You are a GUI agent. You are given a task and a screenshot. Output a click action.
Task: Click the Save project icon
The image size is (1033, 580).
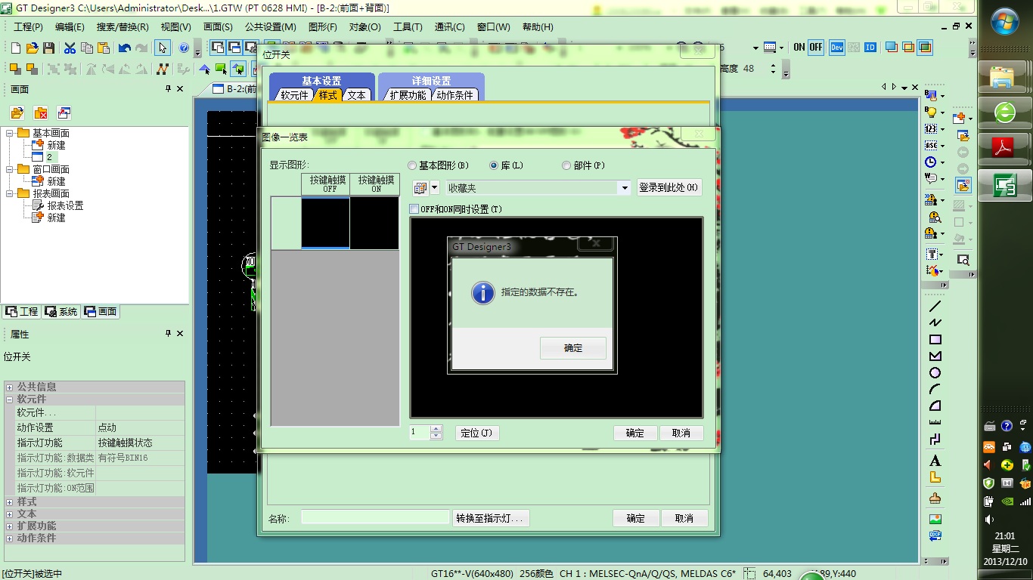click(48, 48)
